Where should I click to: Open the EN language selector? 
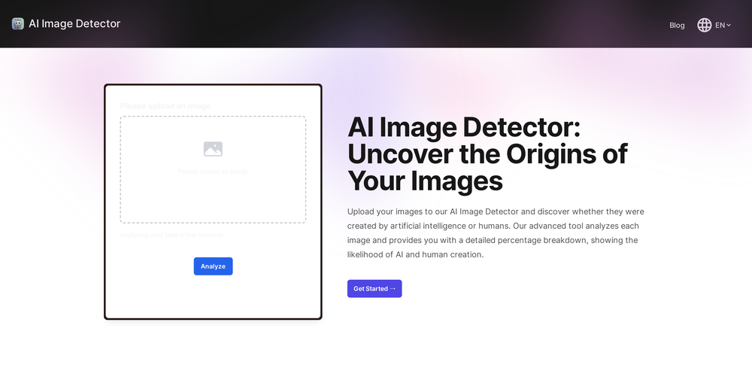(x=720, y=25)
